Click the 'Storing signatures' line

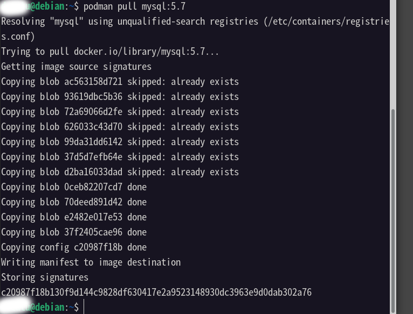click(45, 277)
